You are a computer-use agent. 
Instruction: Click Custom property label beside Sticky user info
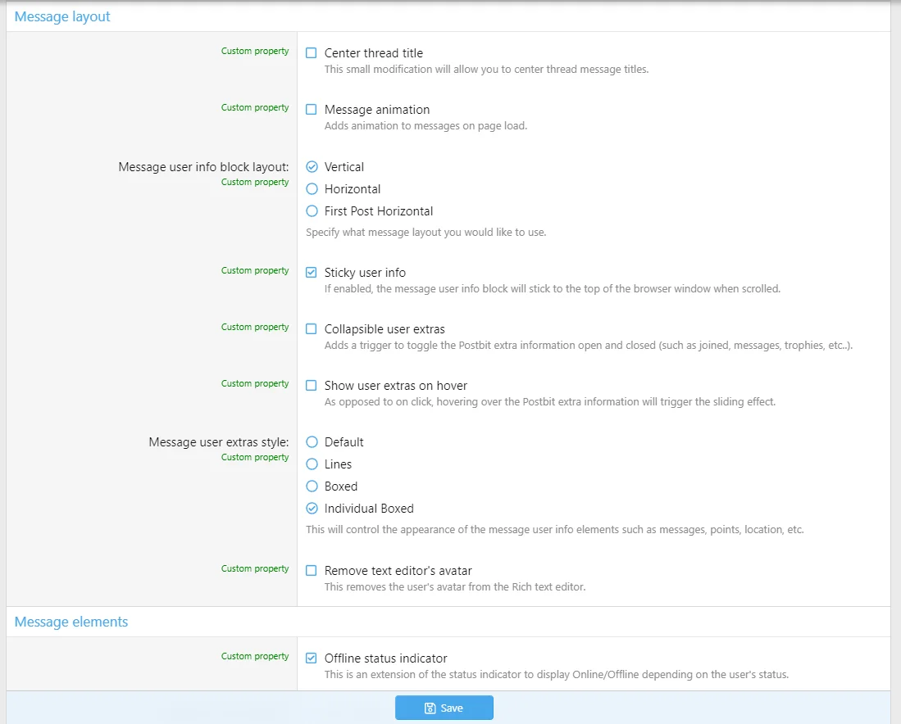click(255, 270)
